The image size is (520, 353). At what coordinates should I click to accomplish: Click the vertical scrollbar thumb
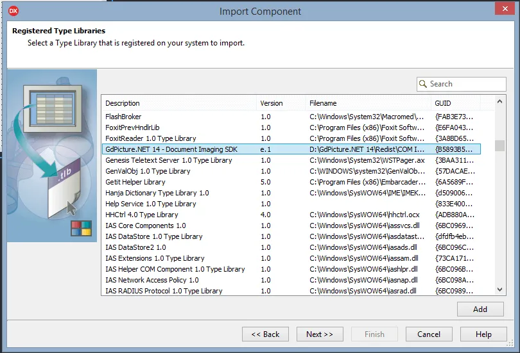coord(499,145)
